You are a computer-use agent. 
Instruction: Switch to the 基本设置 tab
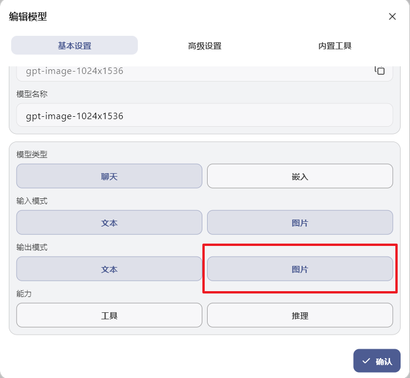(x=74, y=46)
